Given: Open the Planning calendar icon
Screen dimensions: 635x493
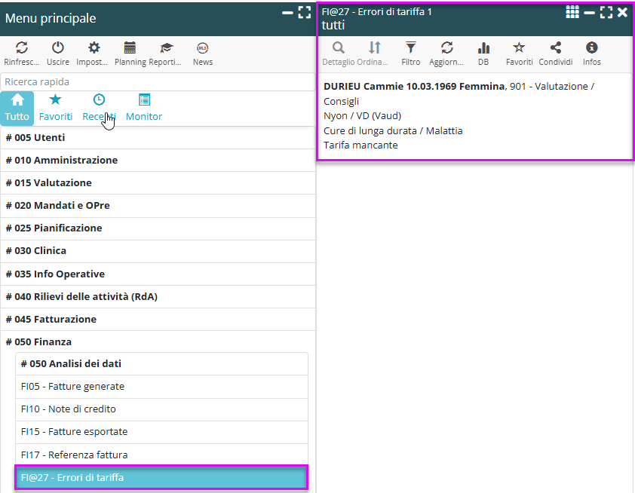Looking at the screenshot, I should [130, 47].
